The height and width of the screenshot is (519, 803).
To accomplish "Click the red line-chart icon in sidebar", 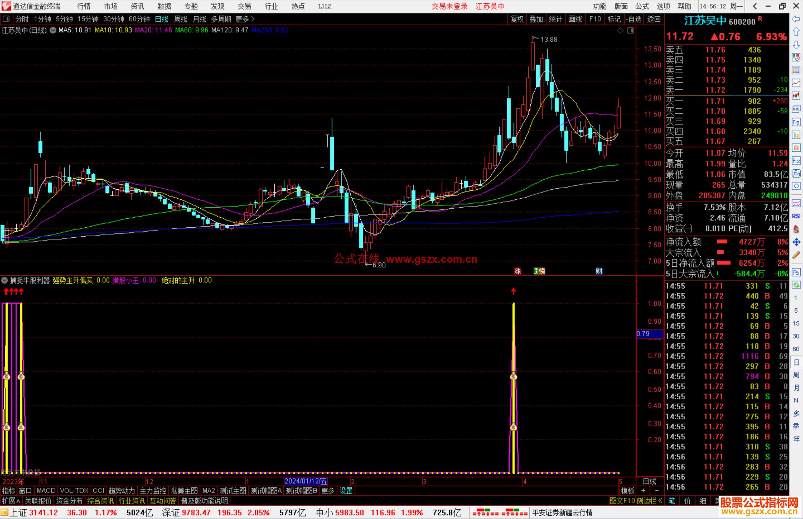I will (x=796, y=83).
